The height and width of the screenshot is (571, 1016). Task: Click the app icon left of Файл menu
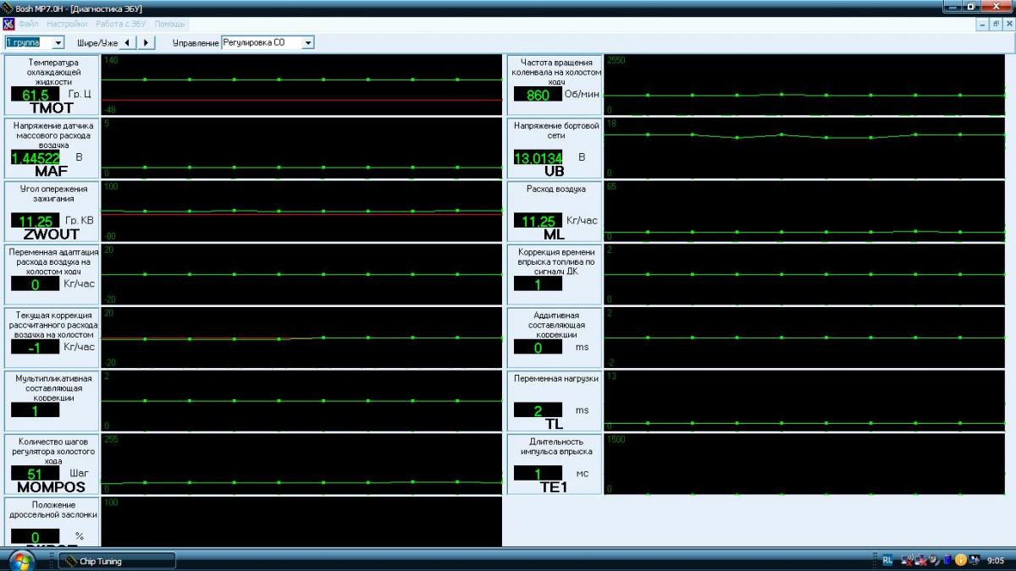[x=9, y=24]
